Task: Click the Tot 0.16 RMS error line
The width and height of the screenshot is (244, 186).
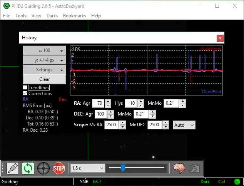Action: point(42,124)
